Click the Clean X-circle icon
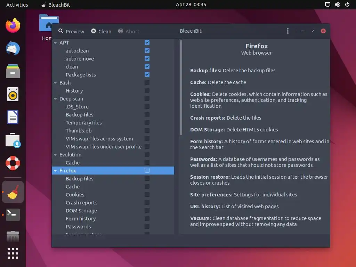 tap(94, 31)
